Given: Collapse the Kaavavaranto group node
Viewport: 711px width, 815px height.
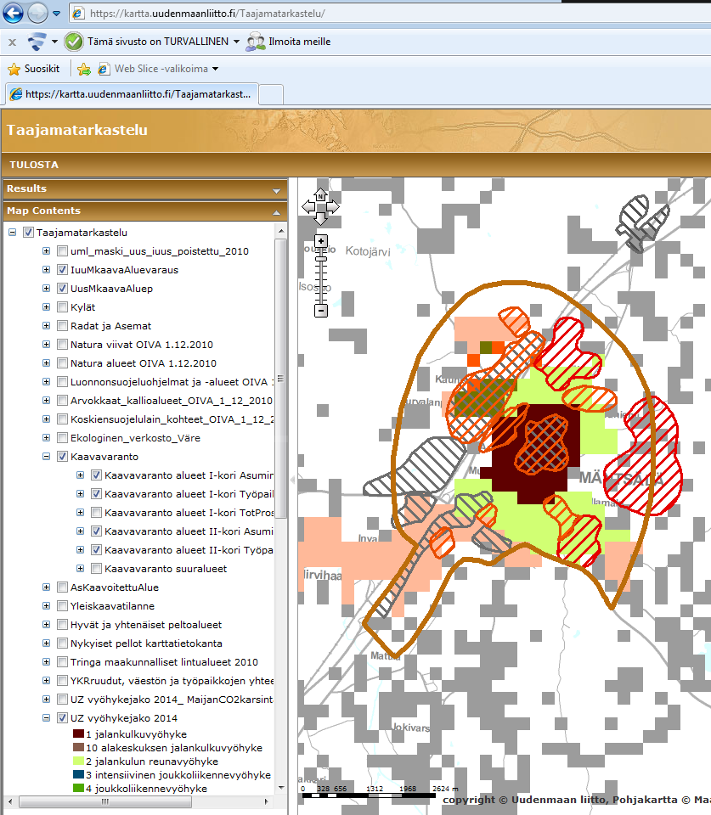Looking at the screenshot, I should [46, 457].
